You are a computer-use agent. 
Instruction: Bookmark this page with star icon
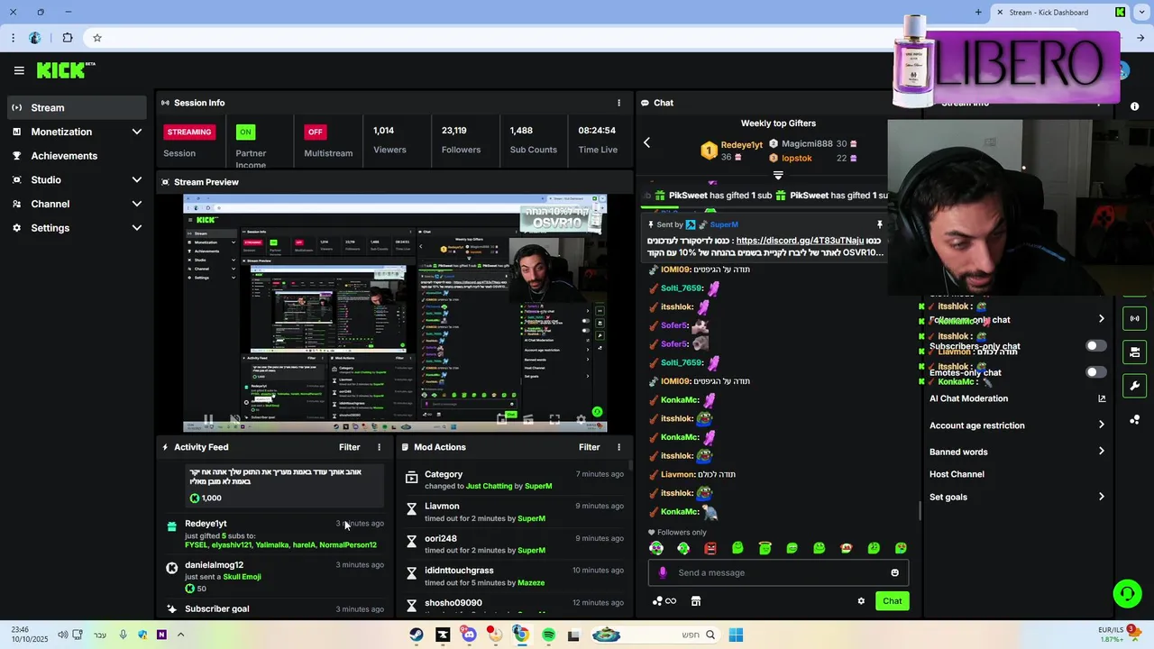point(97,38)
